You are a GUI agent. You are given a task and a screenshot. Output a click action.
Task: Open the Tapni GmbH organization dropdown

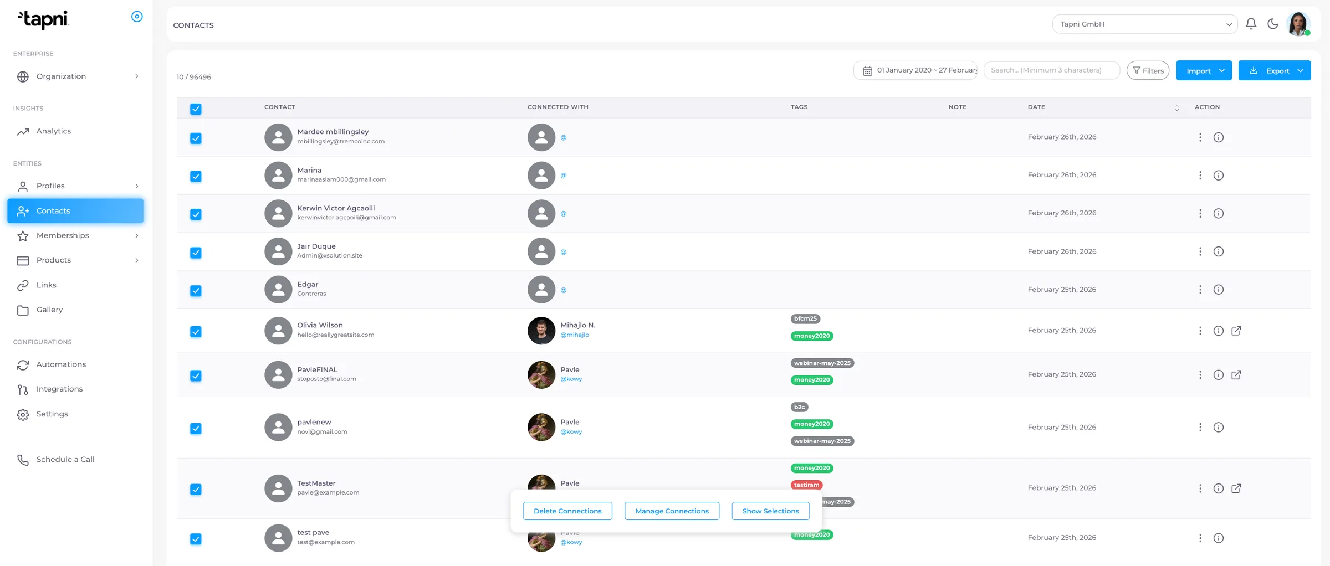pyautogui.click(x=1144, y=24)
